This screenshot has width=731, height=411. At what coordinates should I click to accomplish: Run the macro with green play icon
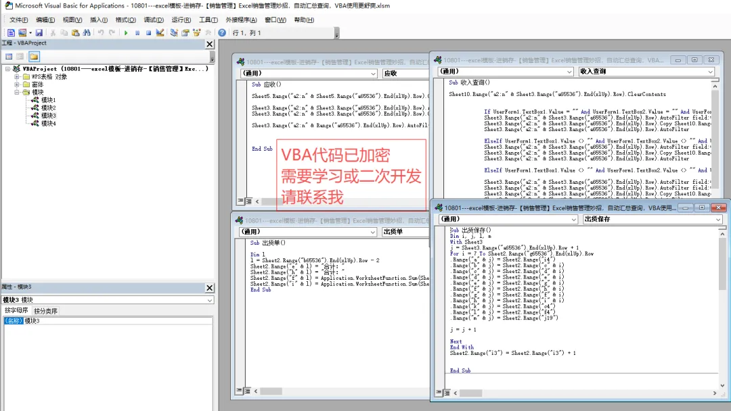(x=126, y=32)
